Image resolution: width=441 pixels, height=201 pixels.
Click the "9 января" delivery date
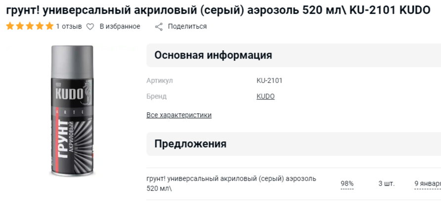[427, 184]
